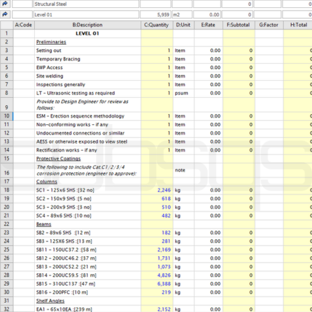Screen dimensions: 312x312
Task: Click the Columns heading cell
Action: coord(87,181)
